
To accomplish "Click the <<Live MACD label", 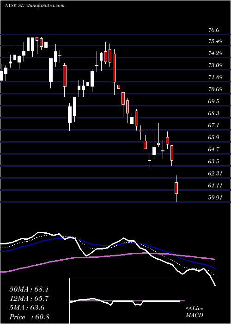I will point(195,312).
